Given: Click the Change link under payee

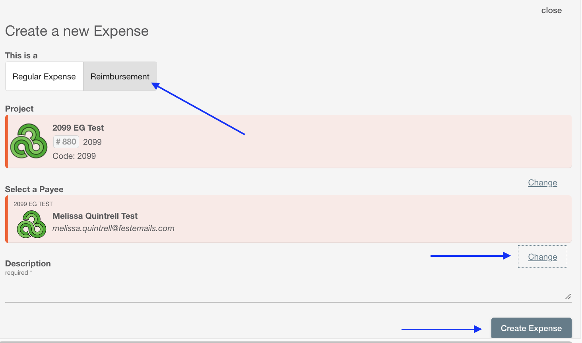Looking at the screenshot, I should point(542,257).
